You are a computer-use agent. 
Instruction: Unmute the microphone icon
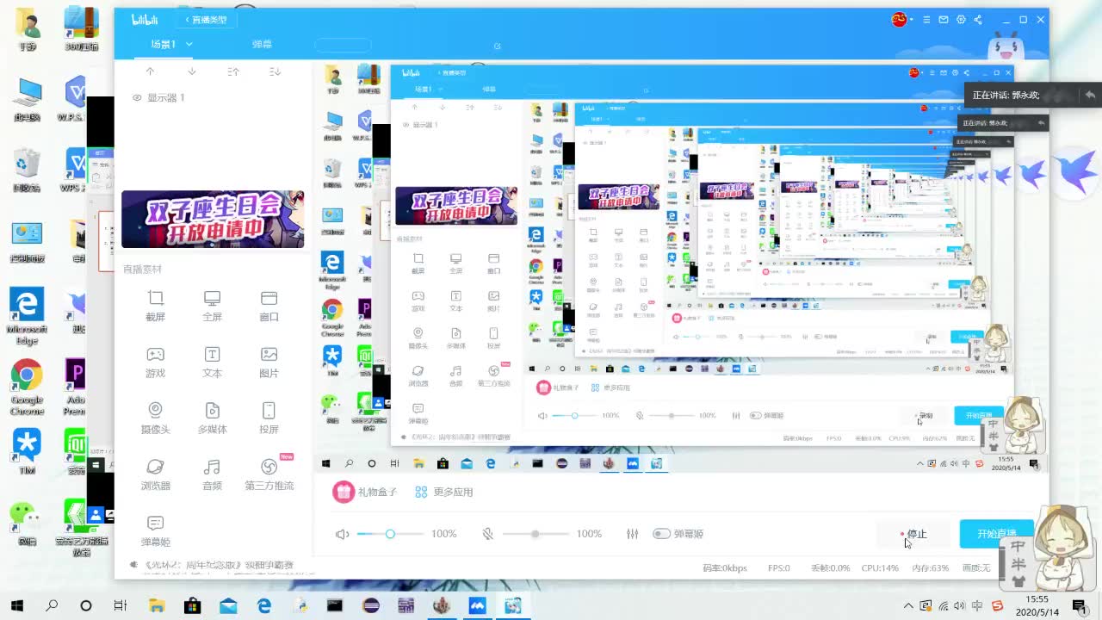[x=487, y=534]
